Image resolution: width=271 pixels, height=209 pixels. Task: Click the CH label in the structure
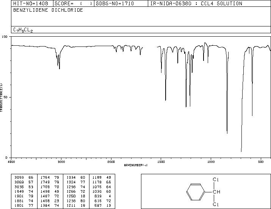tap(216, 192)
